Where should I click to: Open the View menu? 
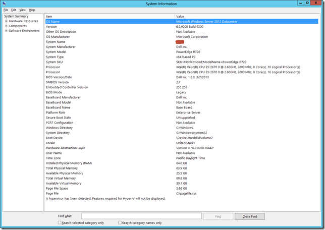coord(22,10)
